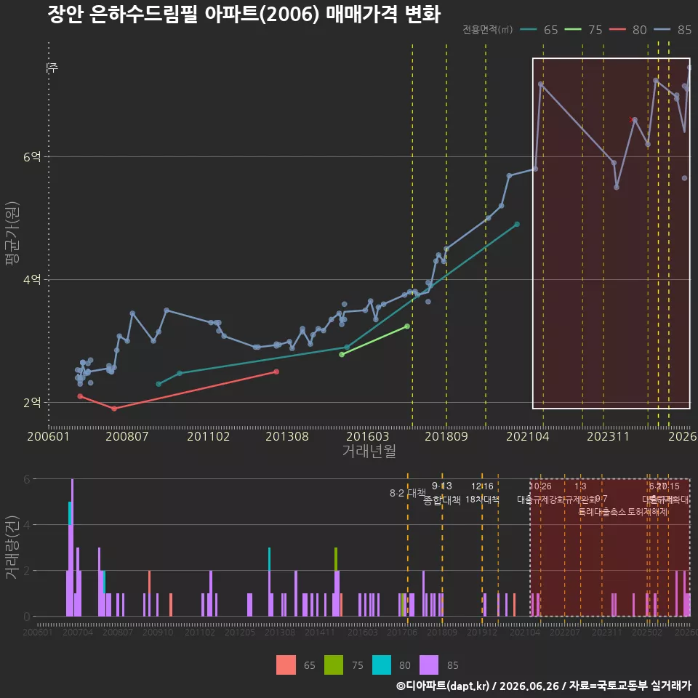The height and width of the screenshot is (698, 698).
Task: Click the green 75 swatch in bottom legend
Action: click(334, 665)
